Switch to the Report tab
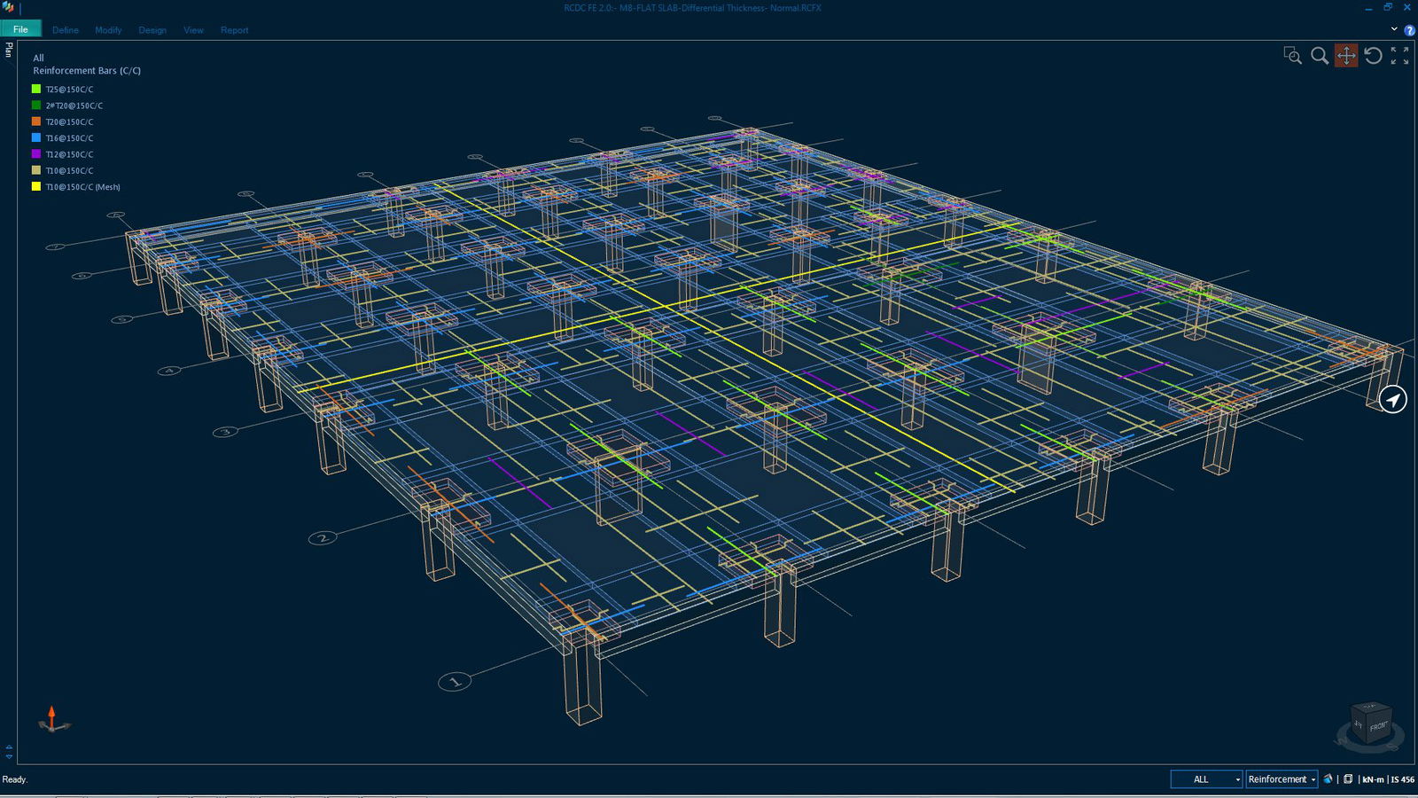This screenshot has width=1418, height=798. (234, 30)
